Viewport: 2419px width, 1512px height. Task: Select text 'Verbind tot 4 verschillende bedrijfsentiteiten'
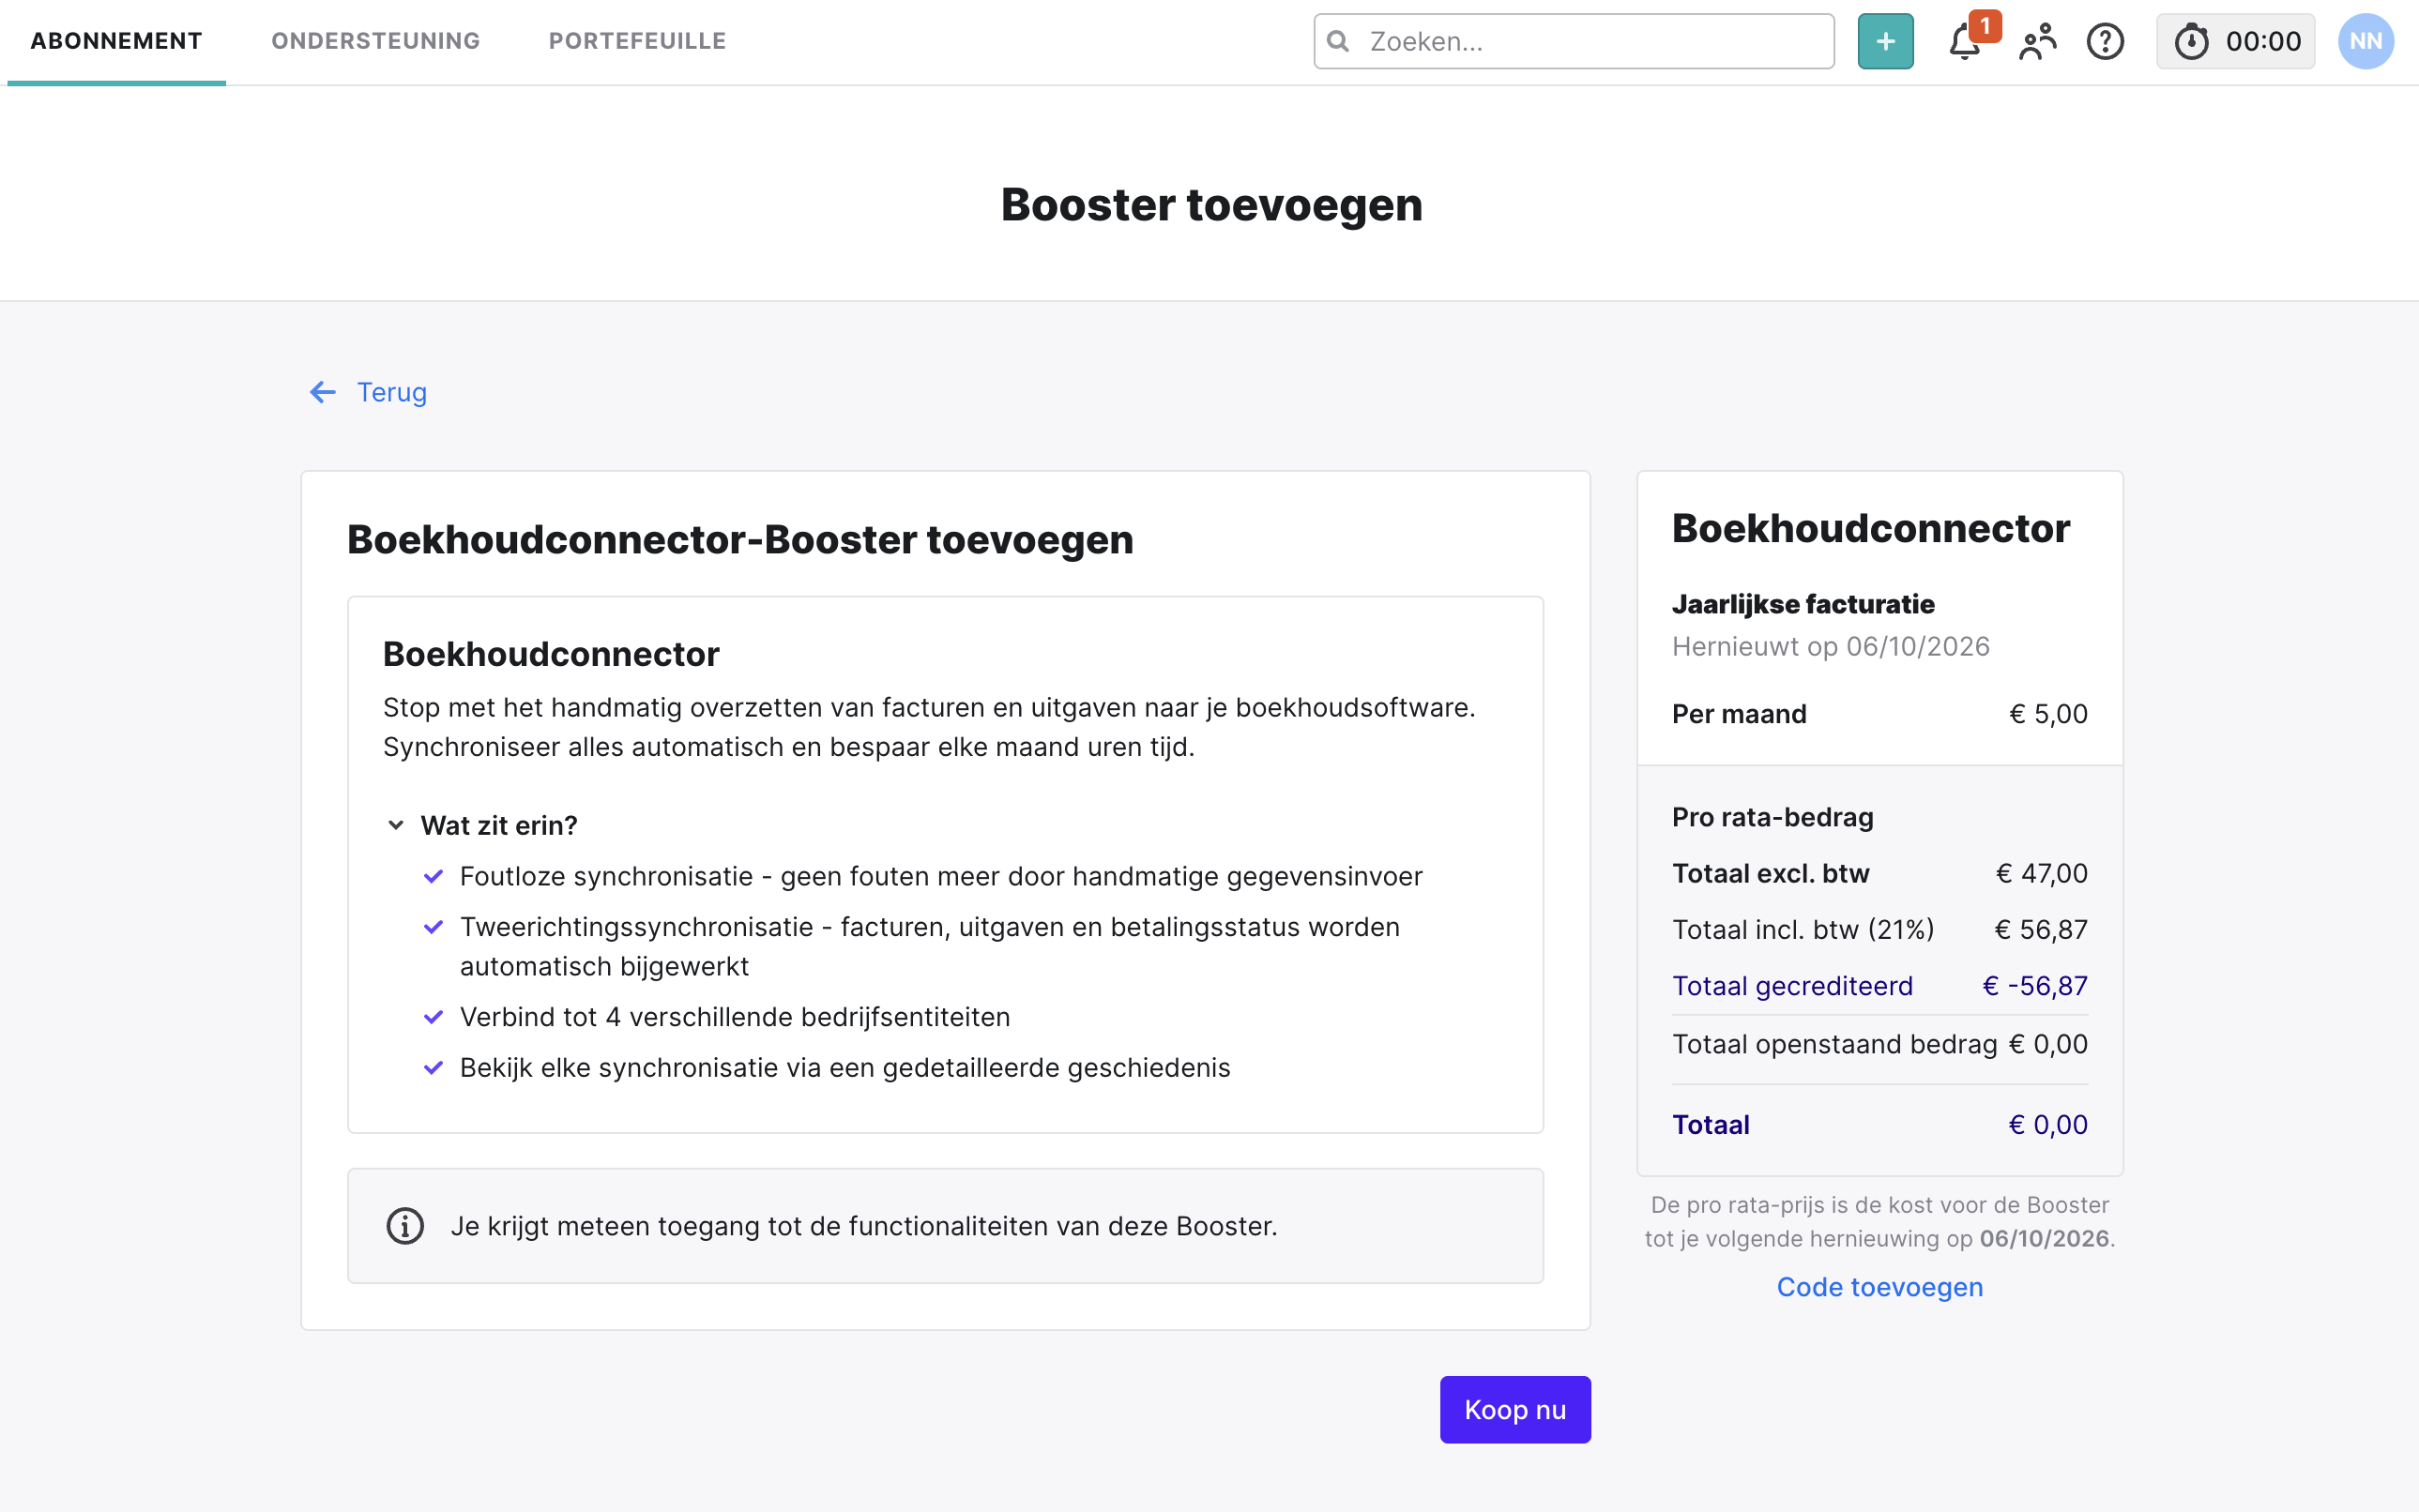coord(735,1017)
